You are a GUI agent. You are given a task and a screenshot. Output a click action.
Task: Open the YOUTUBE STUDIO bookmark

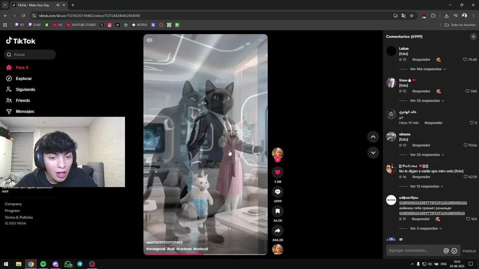[81, 25]
